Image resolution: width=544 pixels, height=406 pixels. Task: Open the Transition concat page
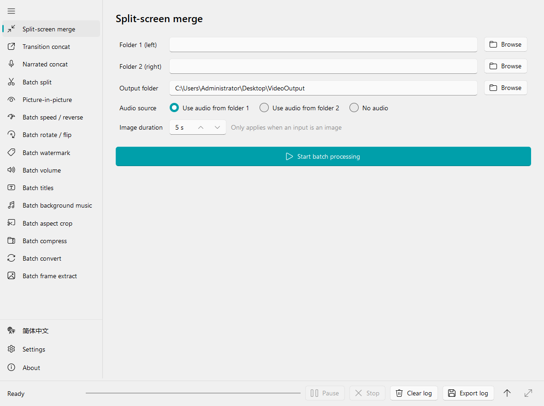click(51, 47)
